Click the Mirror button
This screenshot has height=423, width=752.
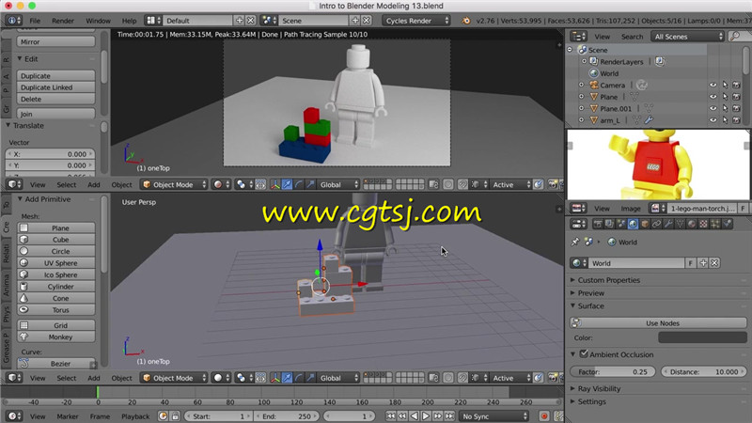click(56, 41)
